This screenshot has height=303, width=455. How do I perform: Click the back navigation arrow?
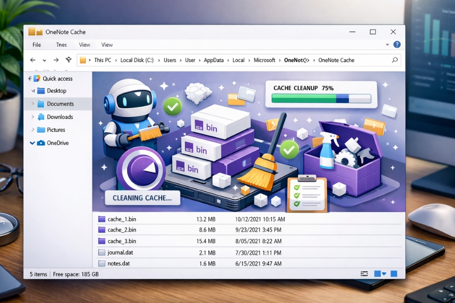[32, 60]
